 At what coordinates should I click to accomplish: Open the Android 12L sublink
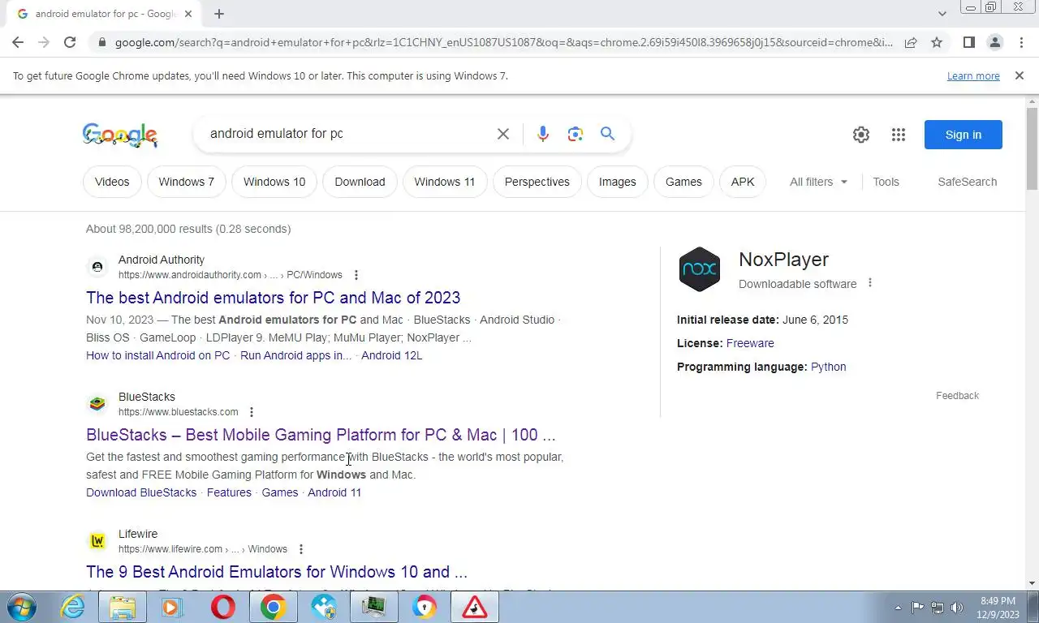[391, 355]
